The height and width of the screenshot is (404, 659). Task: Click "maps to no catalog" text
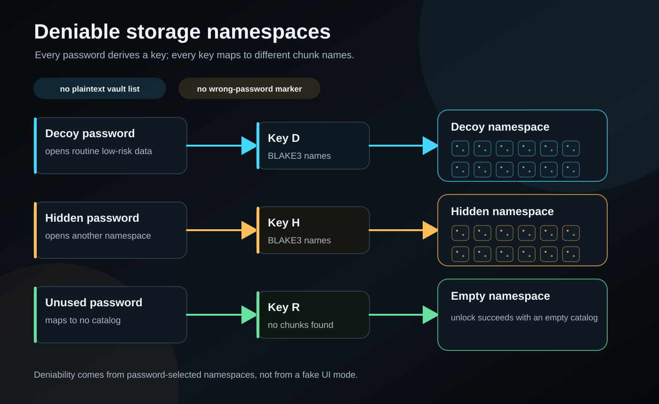pos(83,320)
